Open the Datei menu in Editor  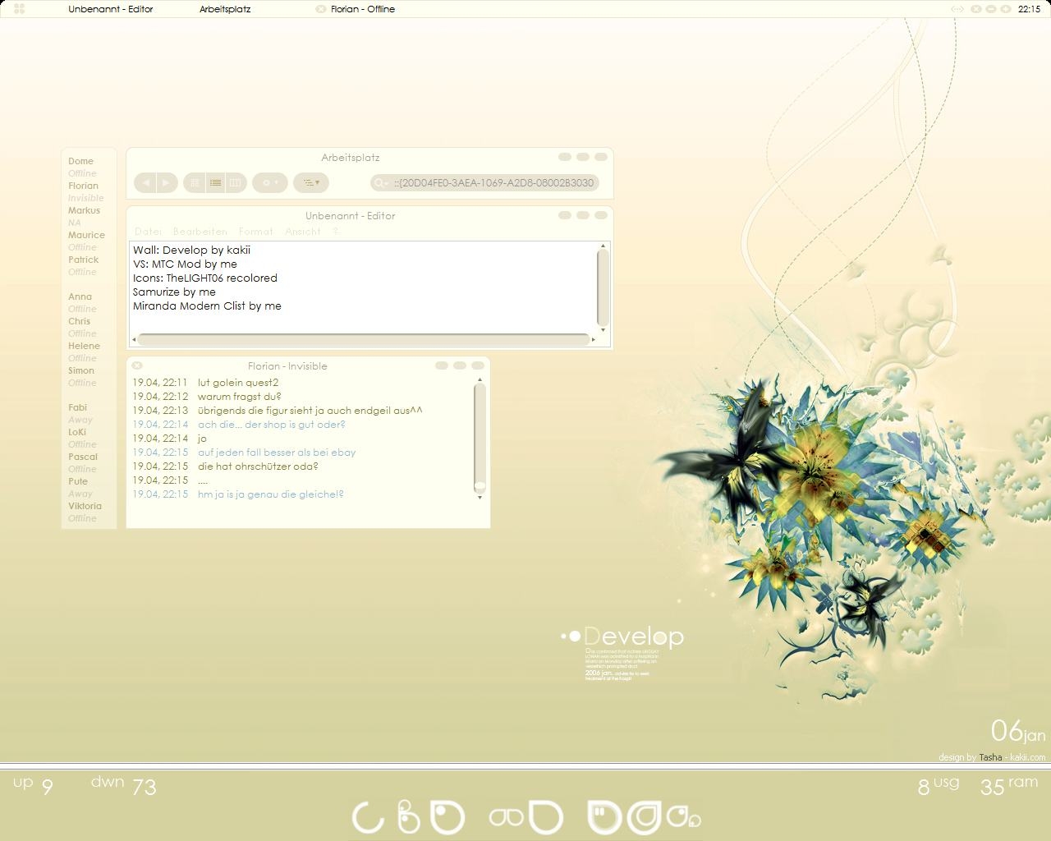(x=148, y=232)
